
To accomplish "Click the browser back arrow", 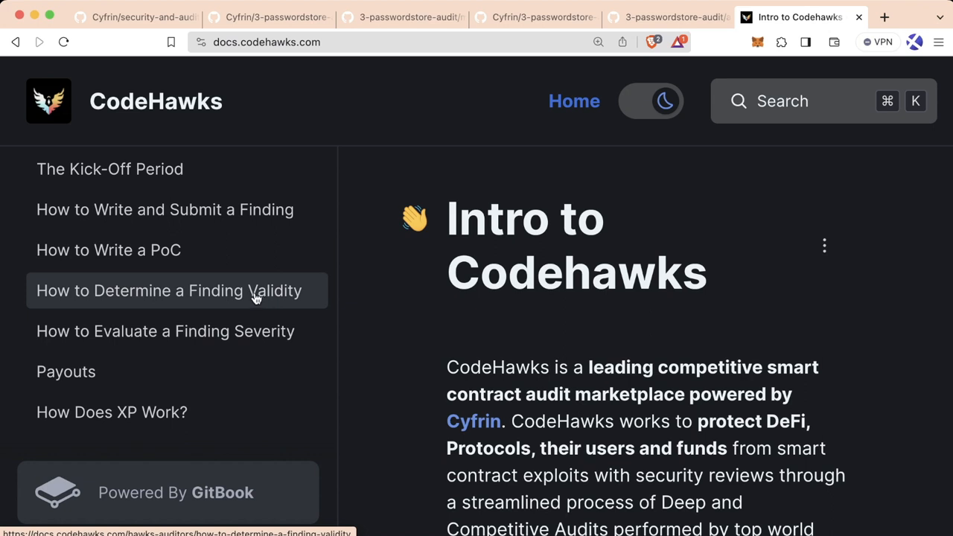I will (x=16, y=42).
